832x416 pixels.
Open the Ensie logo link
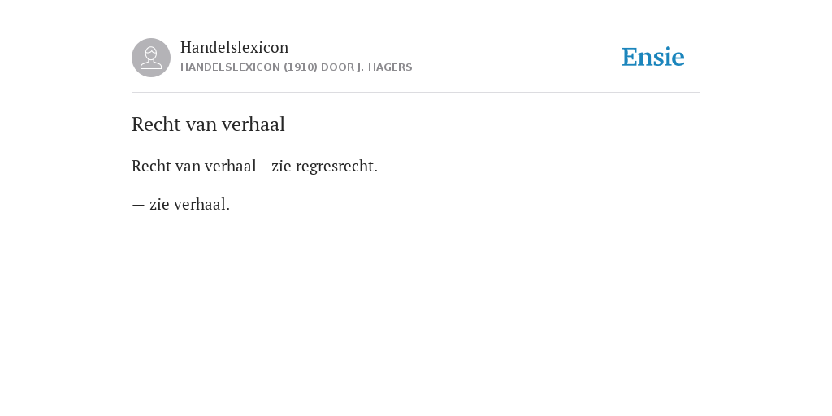tap(653, 57)
